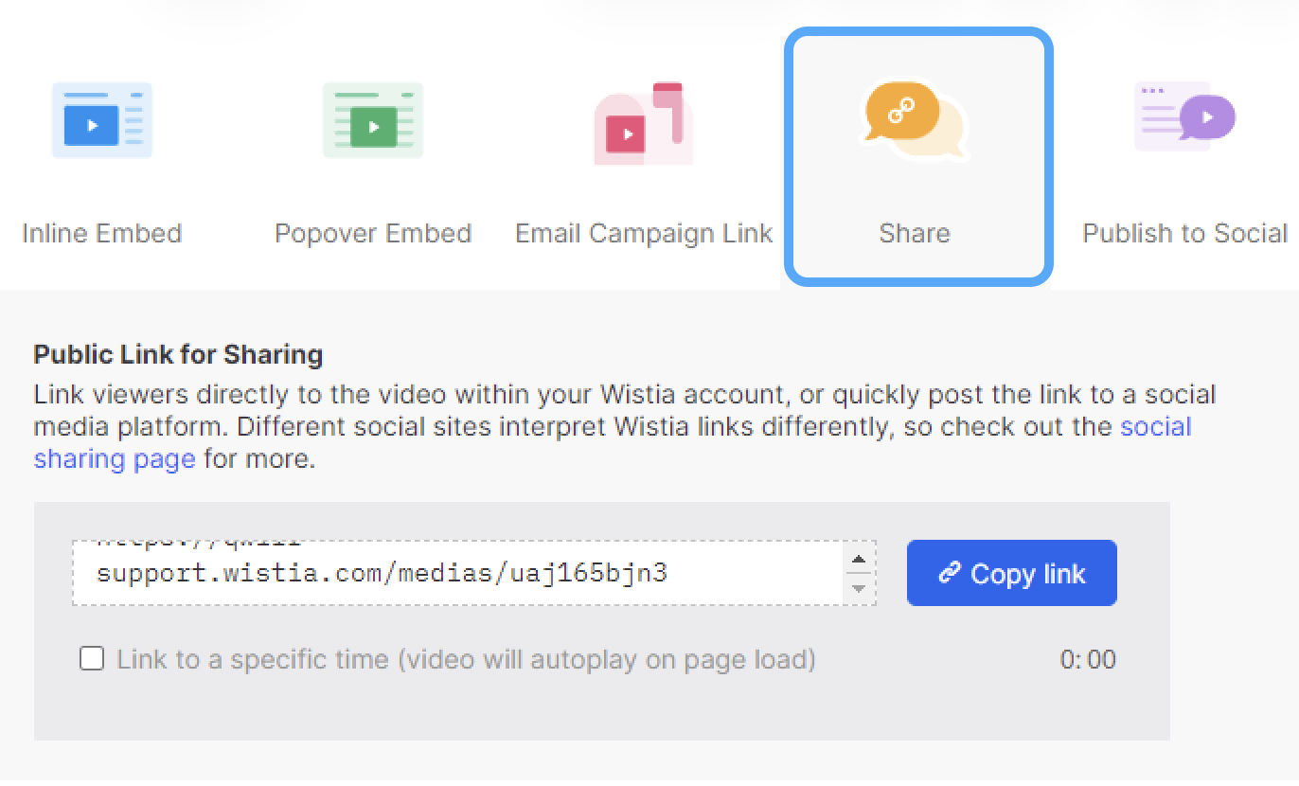
Task: Go to the Publish to Social label
Action: pyautogui.click(x=1185, y=233)
